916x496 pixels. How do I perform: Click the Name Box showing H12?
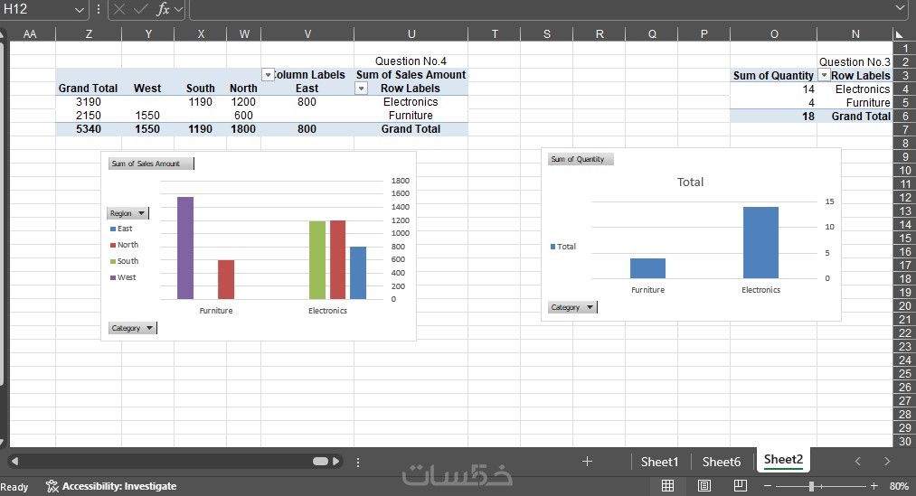pos(36,9)
